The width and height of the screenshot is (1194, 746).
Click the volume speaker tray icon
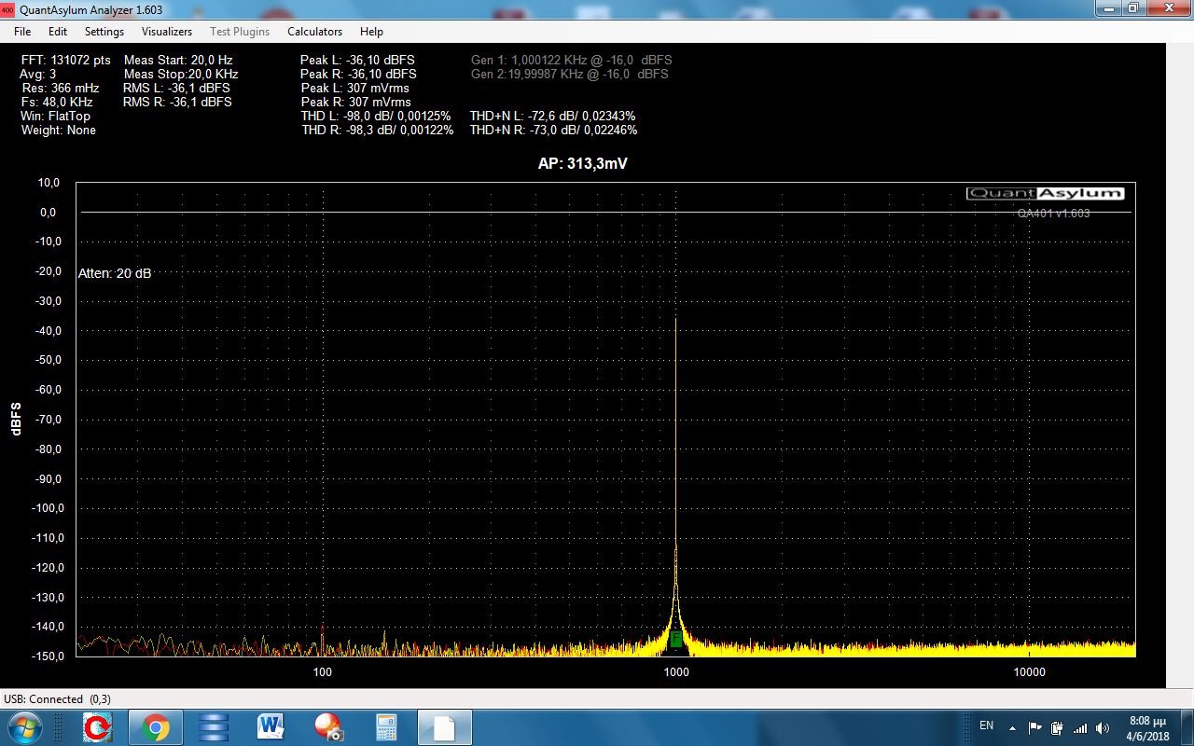click(1103, 727)
